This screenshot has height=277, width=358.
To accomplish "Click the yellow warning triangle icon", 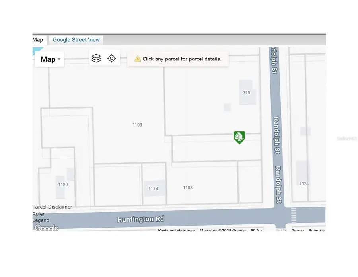I will click(x=137, y=58).
